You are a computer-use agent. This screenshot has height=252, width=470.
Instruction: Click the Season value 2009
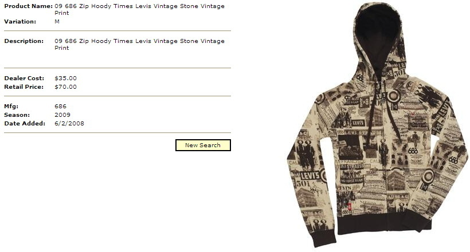[x=62, y=115]
